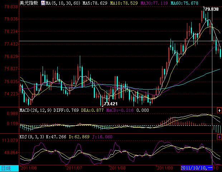Click the DEA:0.877 value

[x=92, y=110]
